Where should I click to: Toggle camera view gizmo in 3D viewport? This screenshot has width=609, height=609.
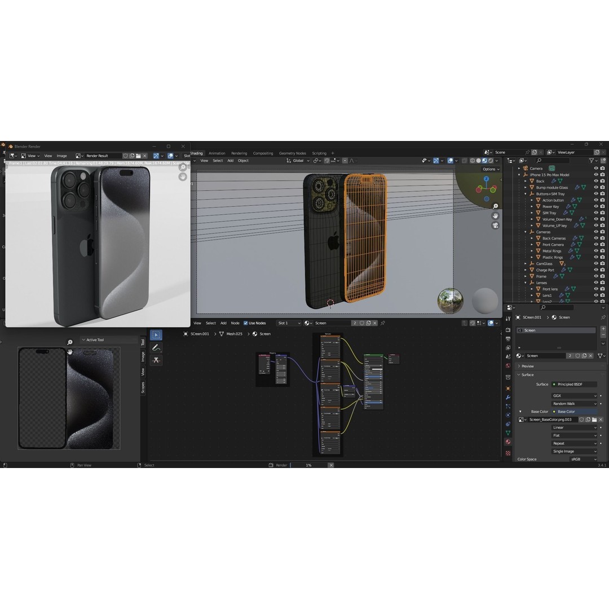pyautogui.click(x=495, y=225)
